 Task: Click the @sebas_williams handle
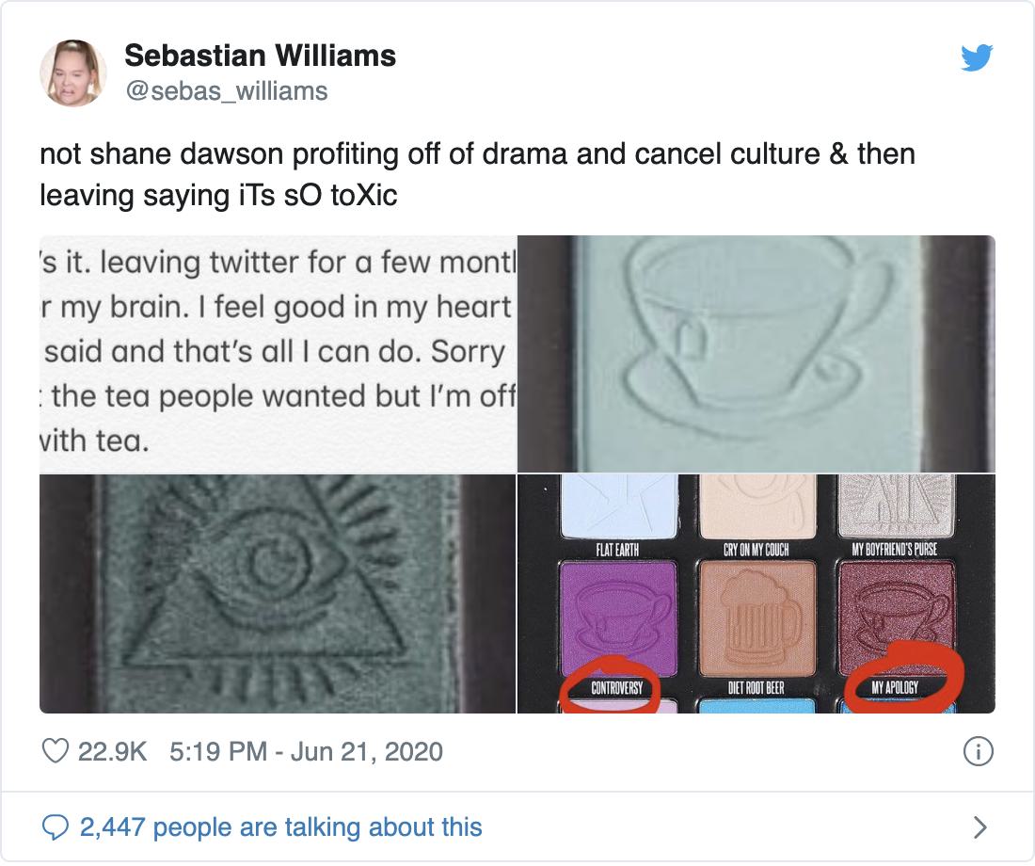tap(226, 90)
